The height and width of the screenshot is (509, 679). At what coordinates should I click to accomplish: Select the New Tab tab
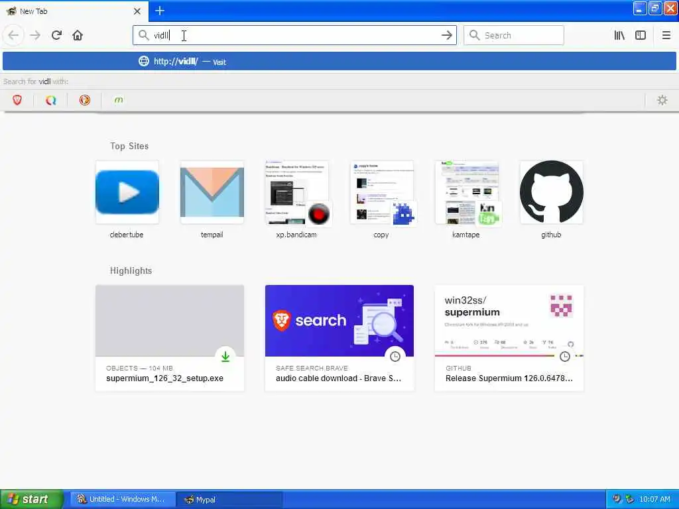[x=74, y=11]
